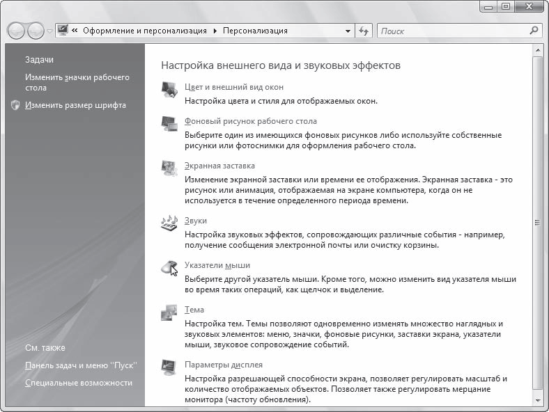The width and height of the screenshot is (549, 412).
Task: Click the theme icon
Action: pos(169,312)
